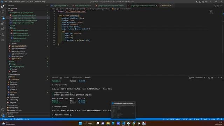Viewport: 224px width, 126px height.
Task: Switch to Output panel tab
Action: pyautogui.click(x=66, y=78)
